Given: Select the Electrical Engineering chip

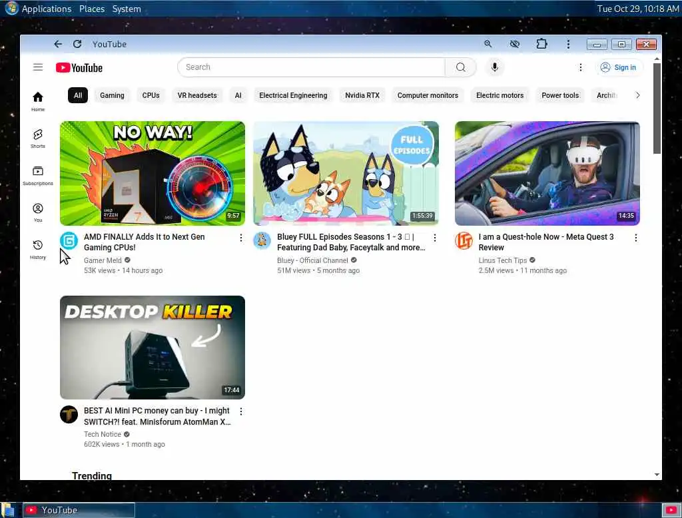Looking at the screenshot, I should [293, 95].
